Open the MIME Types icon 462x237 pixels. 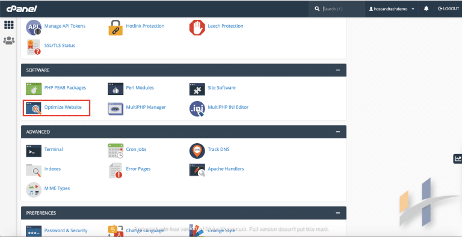(x=34, y=190)
